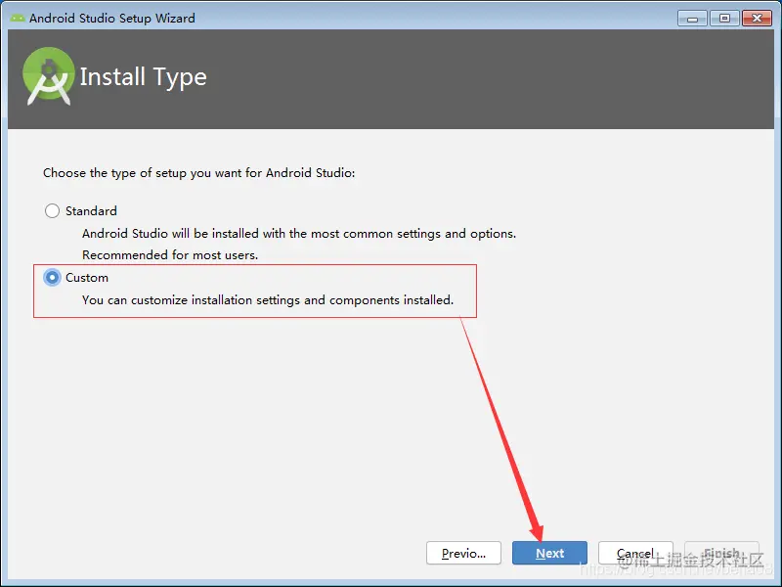Click the 'Custom' option label
The image size is (782, 587).
87,278
